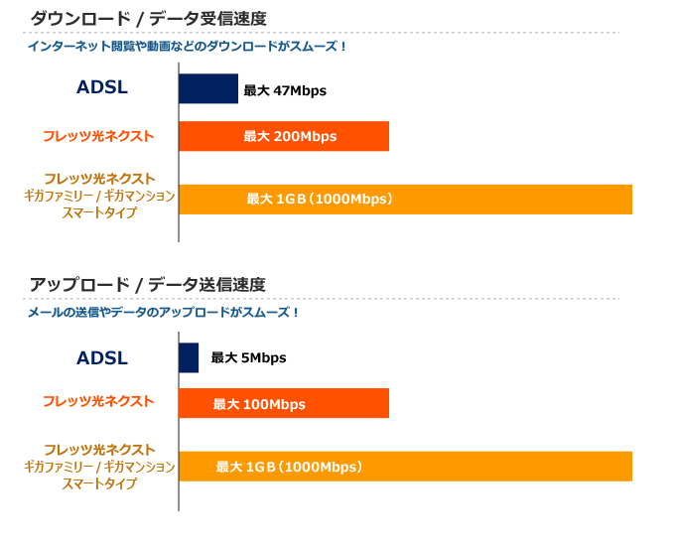Click the 最大 47Mbps label
Viewport: 676px width, 549px height.
click(285, 90)
